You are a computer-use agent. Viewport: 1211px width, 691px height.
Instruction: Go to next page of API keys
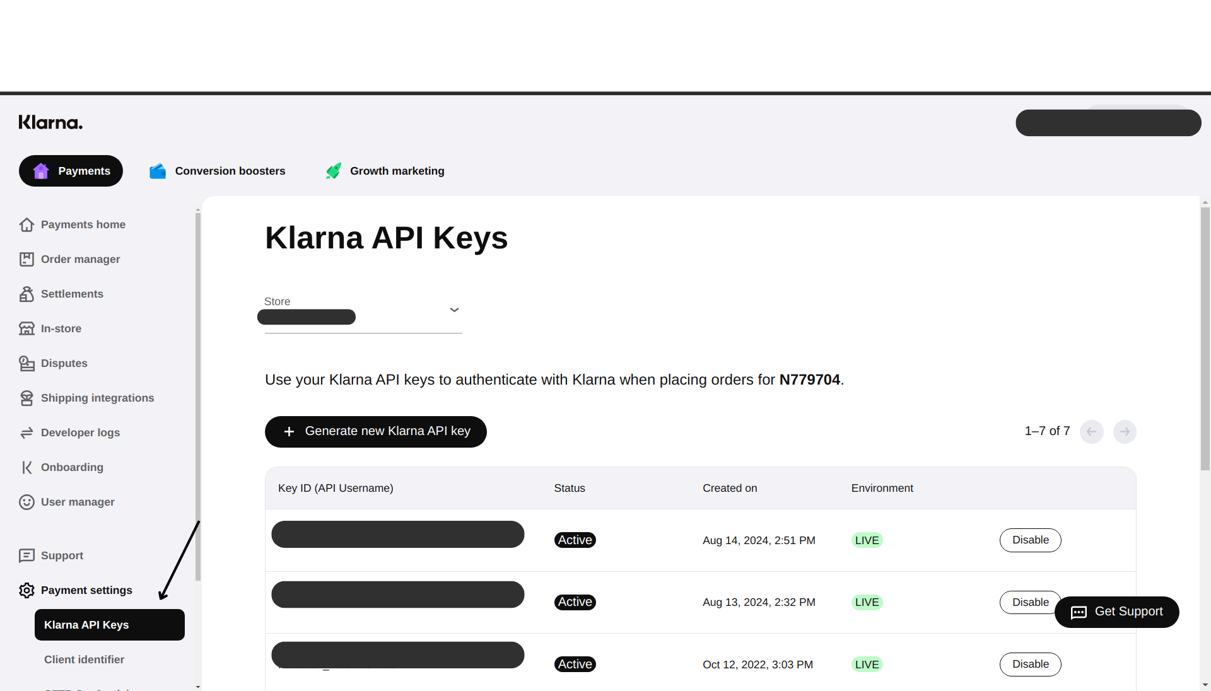click(x=1125, y=432)
